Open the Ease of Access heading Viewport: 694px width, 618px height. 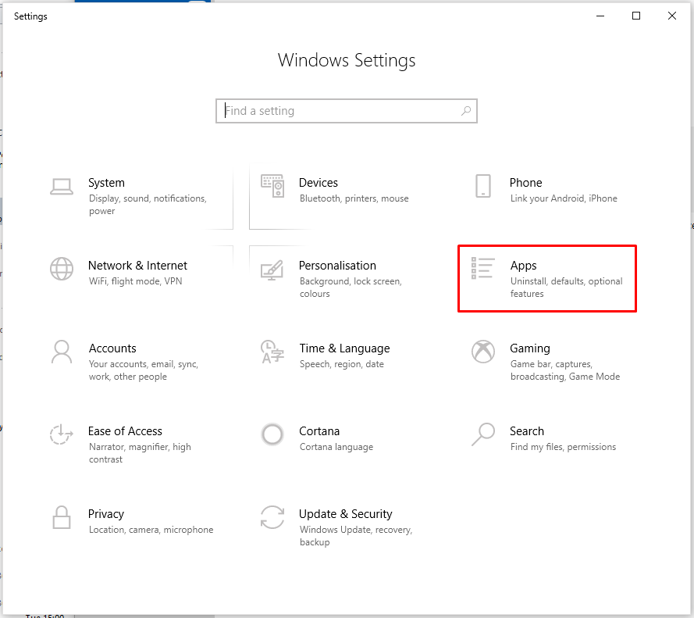pos(125,431)
